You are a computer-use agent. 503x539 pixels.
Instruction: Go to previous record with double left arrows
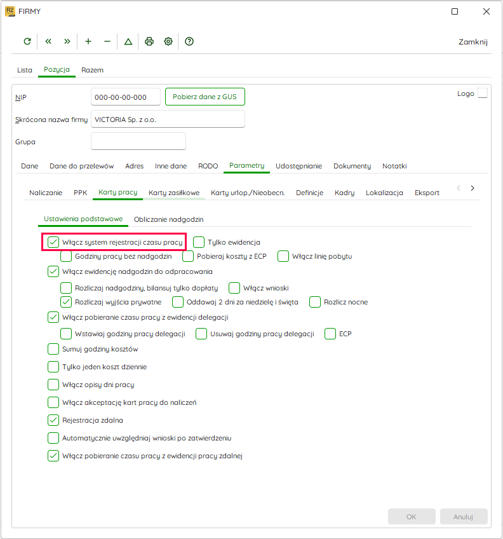pyautogui.click(x=48, y=41)
